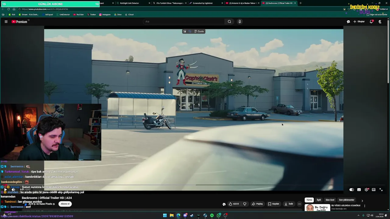Image resolution: width=390 pixels, height=219 pixels.
Task: Click the Paylaş share button
Action: coord(257,204)
